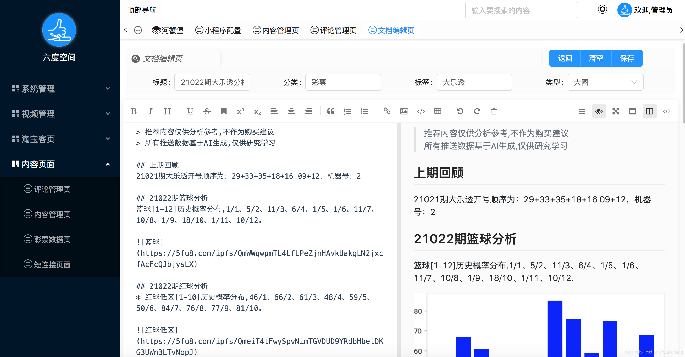
Task: Insert a table
Action: [438, 111]
